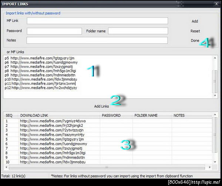Click the horizontal scrollbar right arrow

(210, 167)
